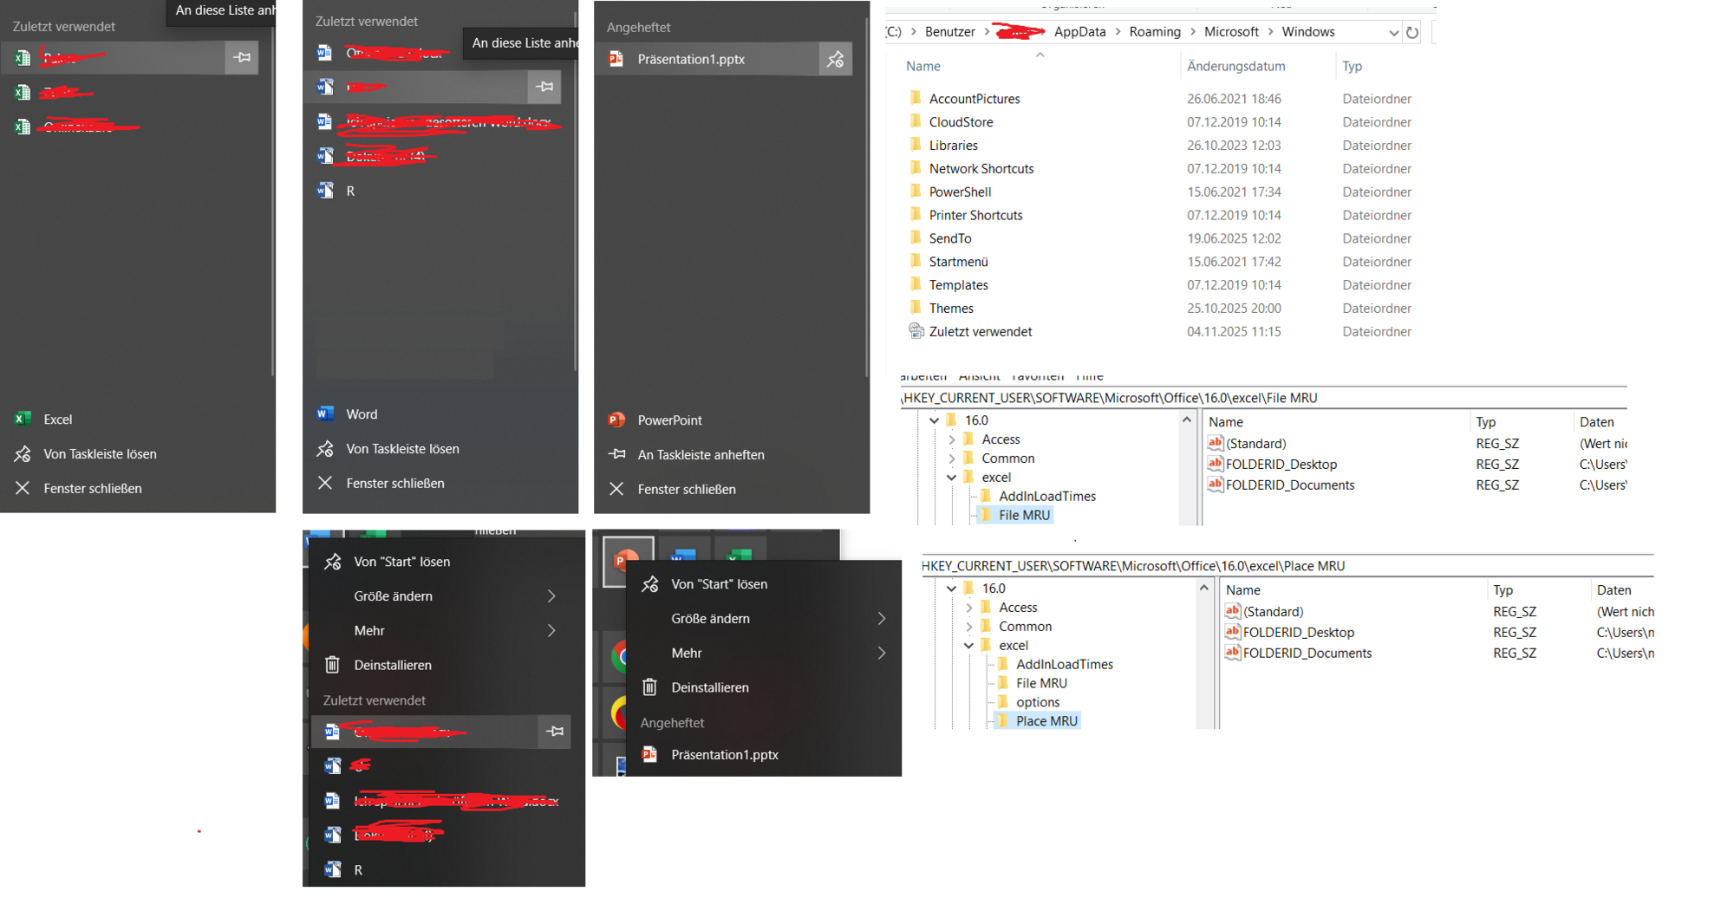
Task: Pin the highlighted Word recent item to the list
Action: tap(544, 87)
